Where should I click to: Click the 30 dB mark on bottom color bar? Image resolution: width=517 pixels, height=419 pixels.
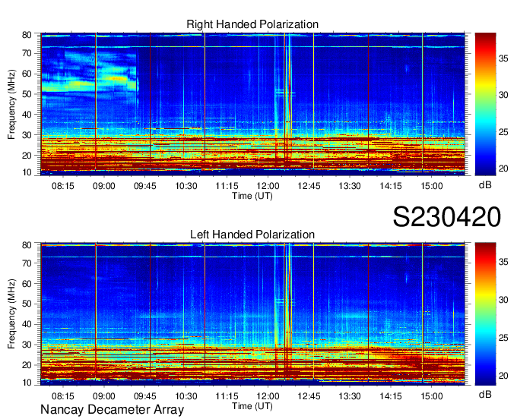pyautogui.click(x=503, y=300)
